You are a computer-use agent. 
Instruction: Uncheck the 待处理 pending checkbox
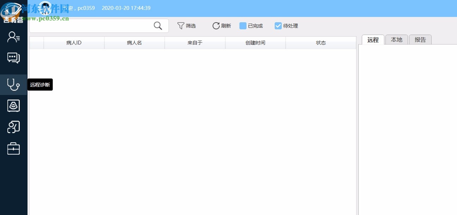278,25
